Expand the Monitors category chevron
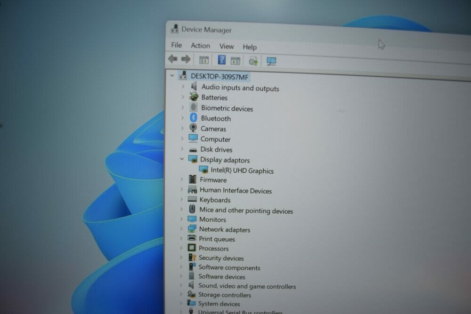 [181, 219]
